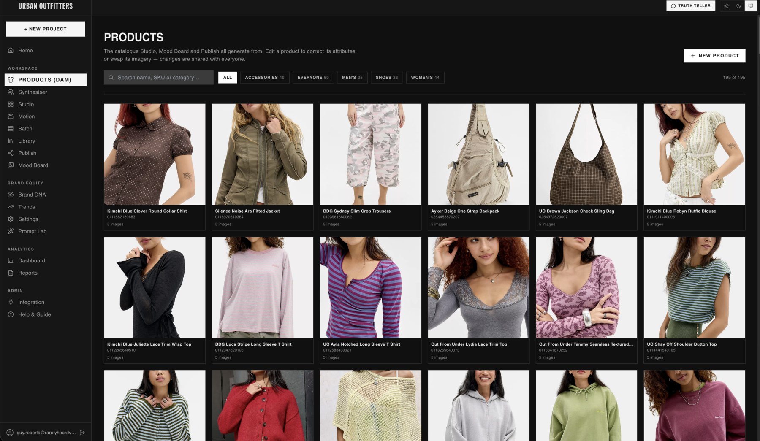The width and height of the screenshot is (760, 441).
Task: Filter by Men's 25
Action: (x=352, y=78)
